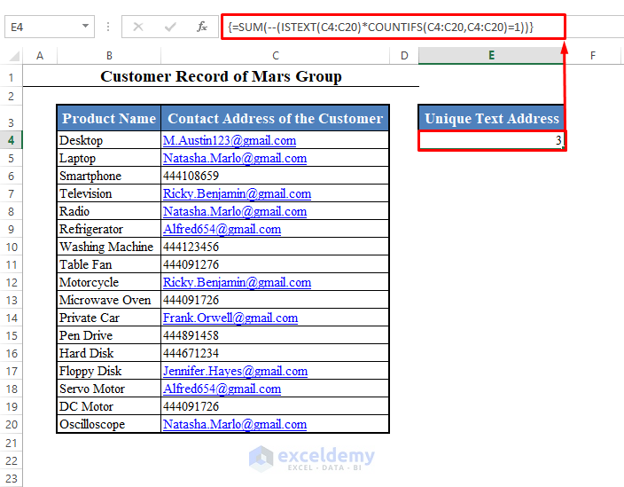Select row 20 header
The image size is (624, 487).
pos(12,424)
